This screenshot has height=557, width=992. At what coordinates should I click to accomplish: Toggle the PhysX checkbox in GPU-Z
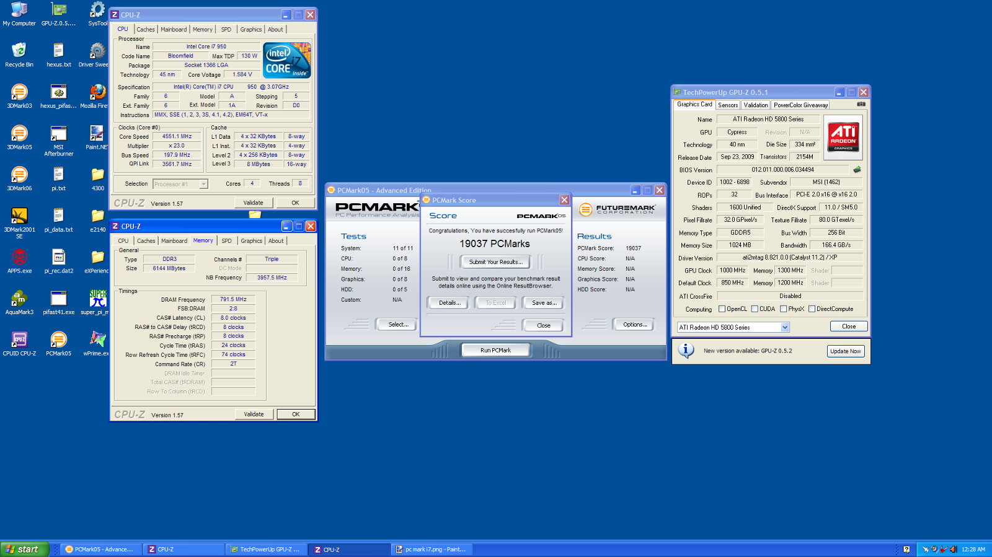(x=783, y=309)
